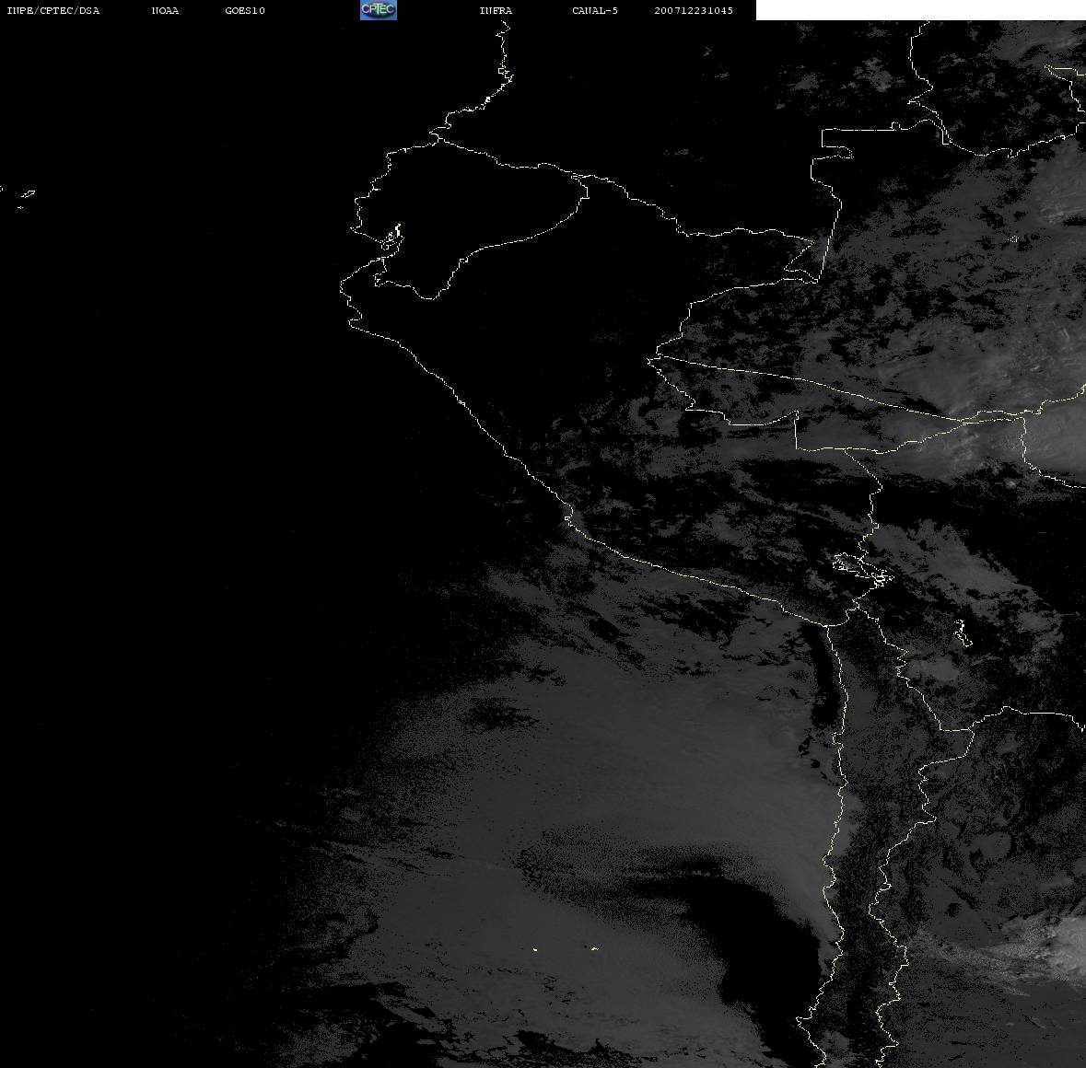The image size is (1086, 1068).
Task: Select the NOAA label in the header
Action: click(x=165, y=11)
